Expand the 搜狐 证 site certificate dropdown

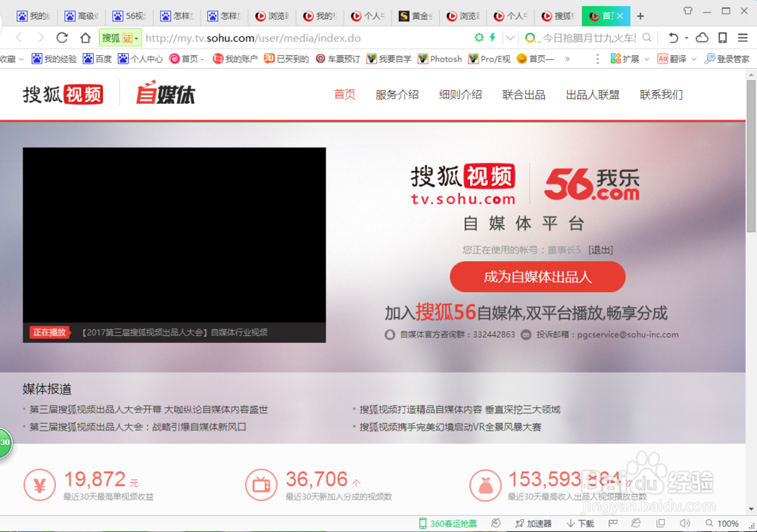(x=120, y=38)
